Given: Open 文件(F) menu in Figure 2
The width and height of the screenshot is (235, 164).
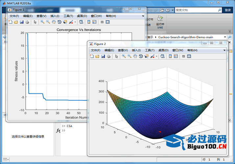Looking at the screenshot, I should 96,50.
